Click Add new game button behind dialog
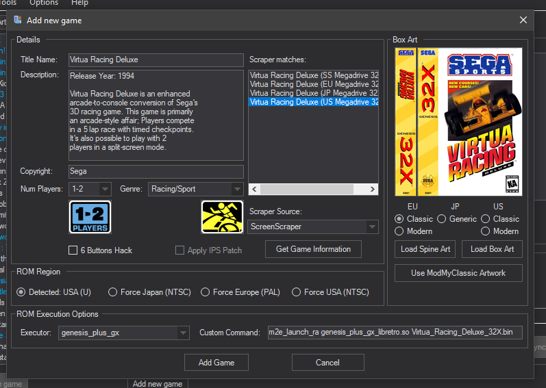 (158, 384)
